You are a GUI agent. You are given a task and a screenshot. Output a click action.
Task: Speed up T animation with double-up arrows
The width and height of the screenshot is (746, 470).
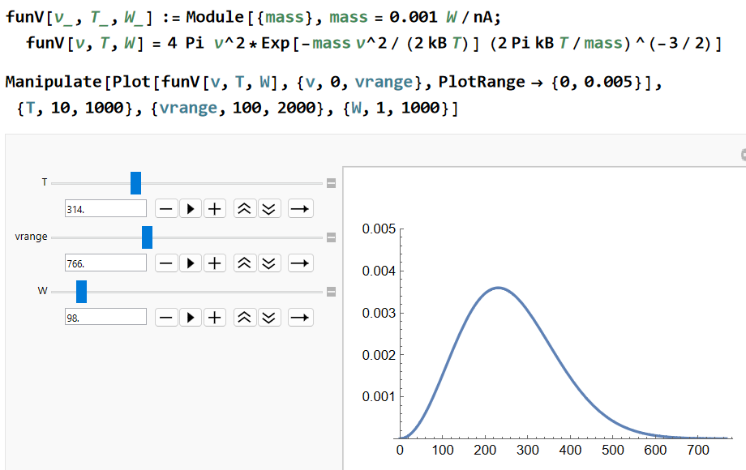pos(245,208)
